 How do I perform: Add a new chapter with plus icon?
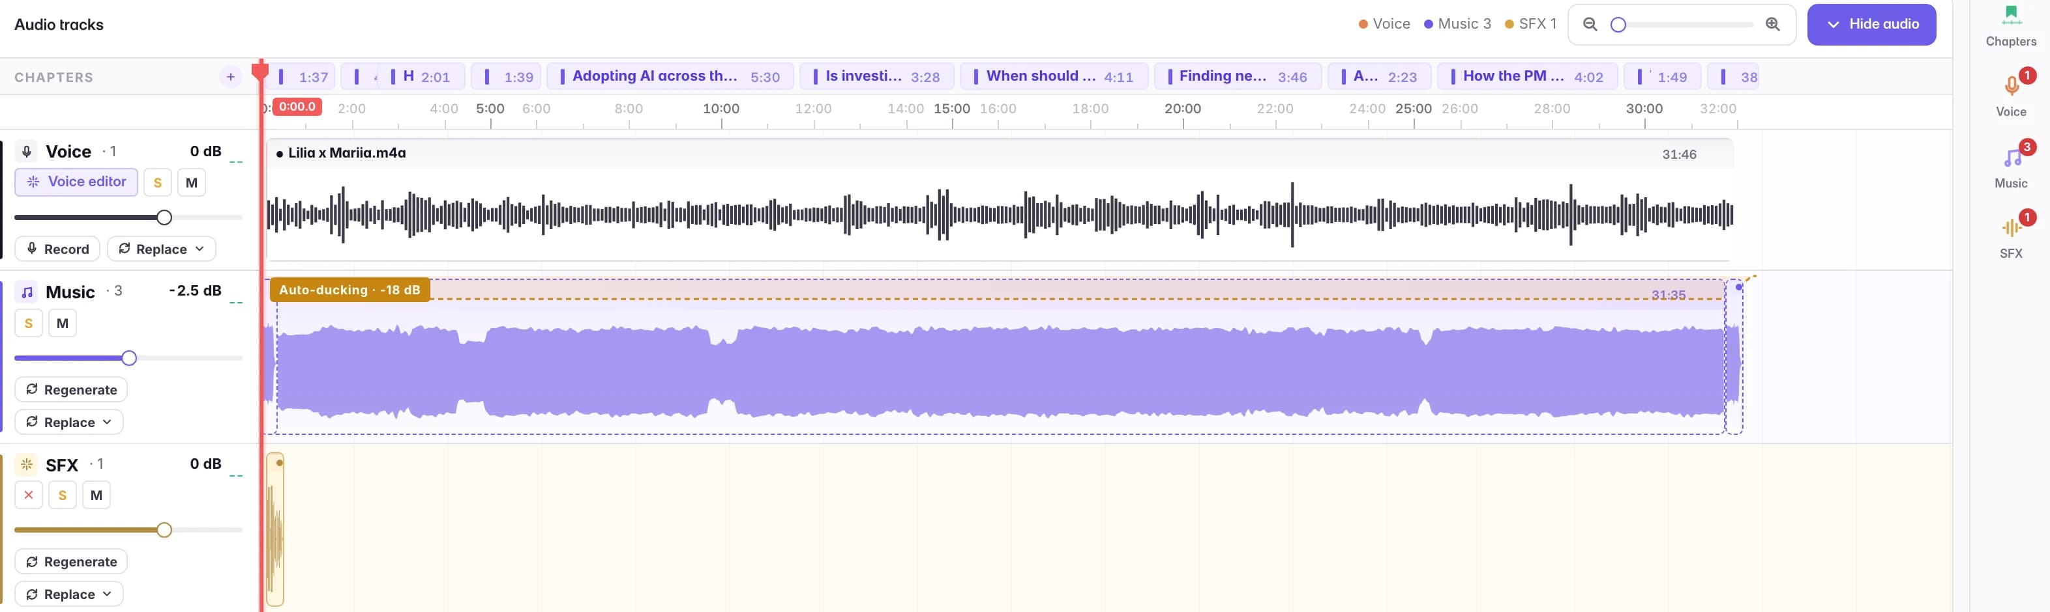pos(230,77)
